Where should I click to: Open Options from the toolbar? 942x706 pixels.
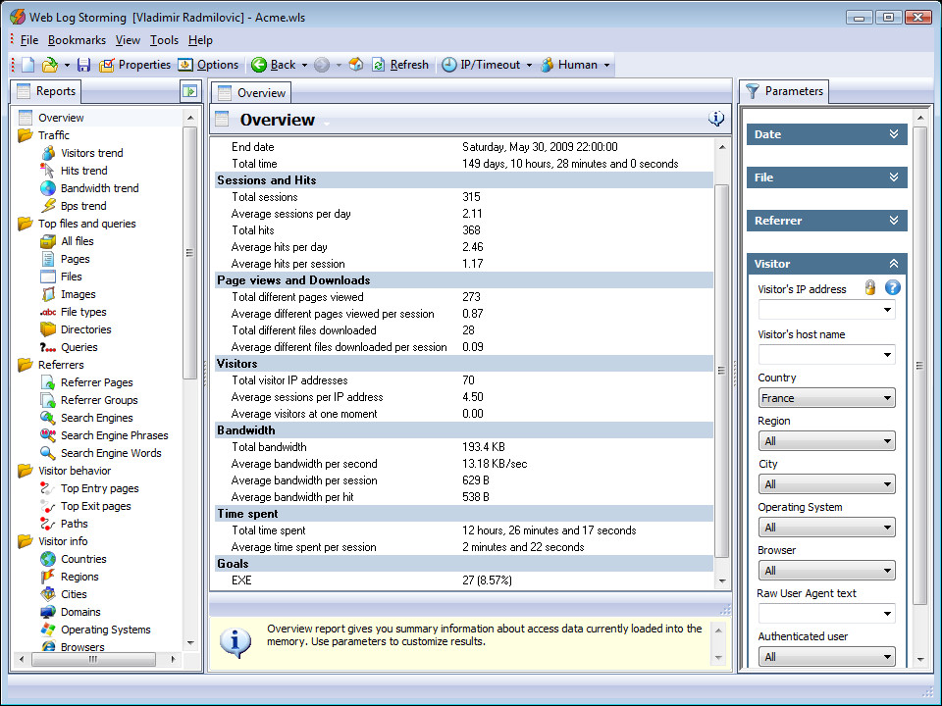[208, 65]
